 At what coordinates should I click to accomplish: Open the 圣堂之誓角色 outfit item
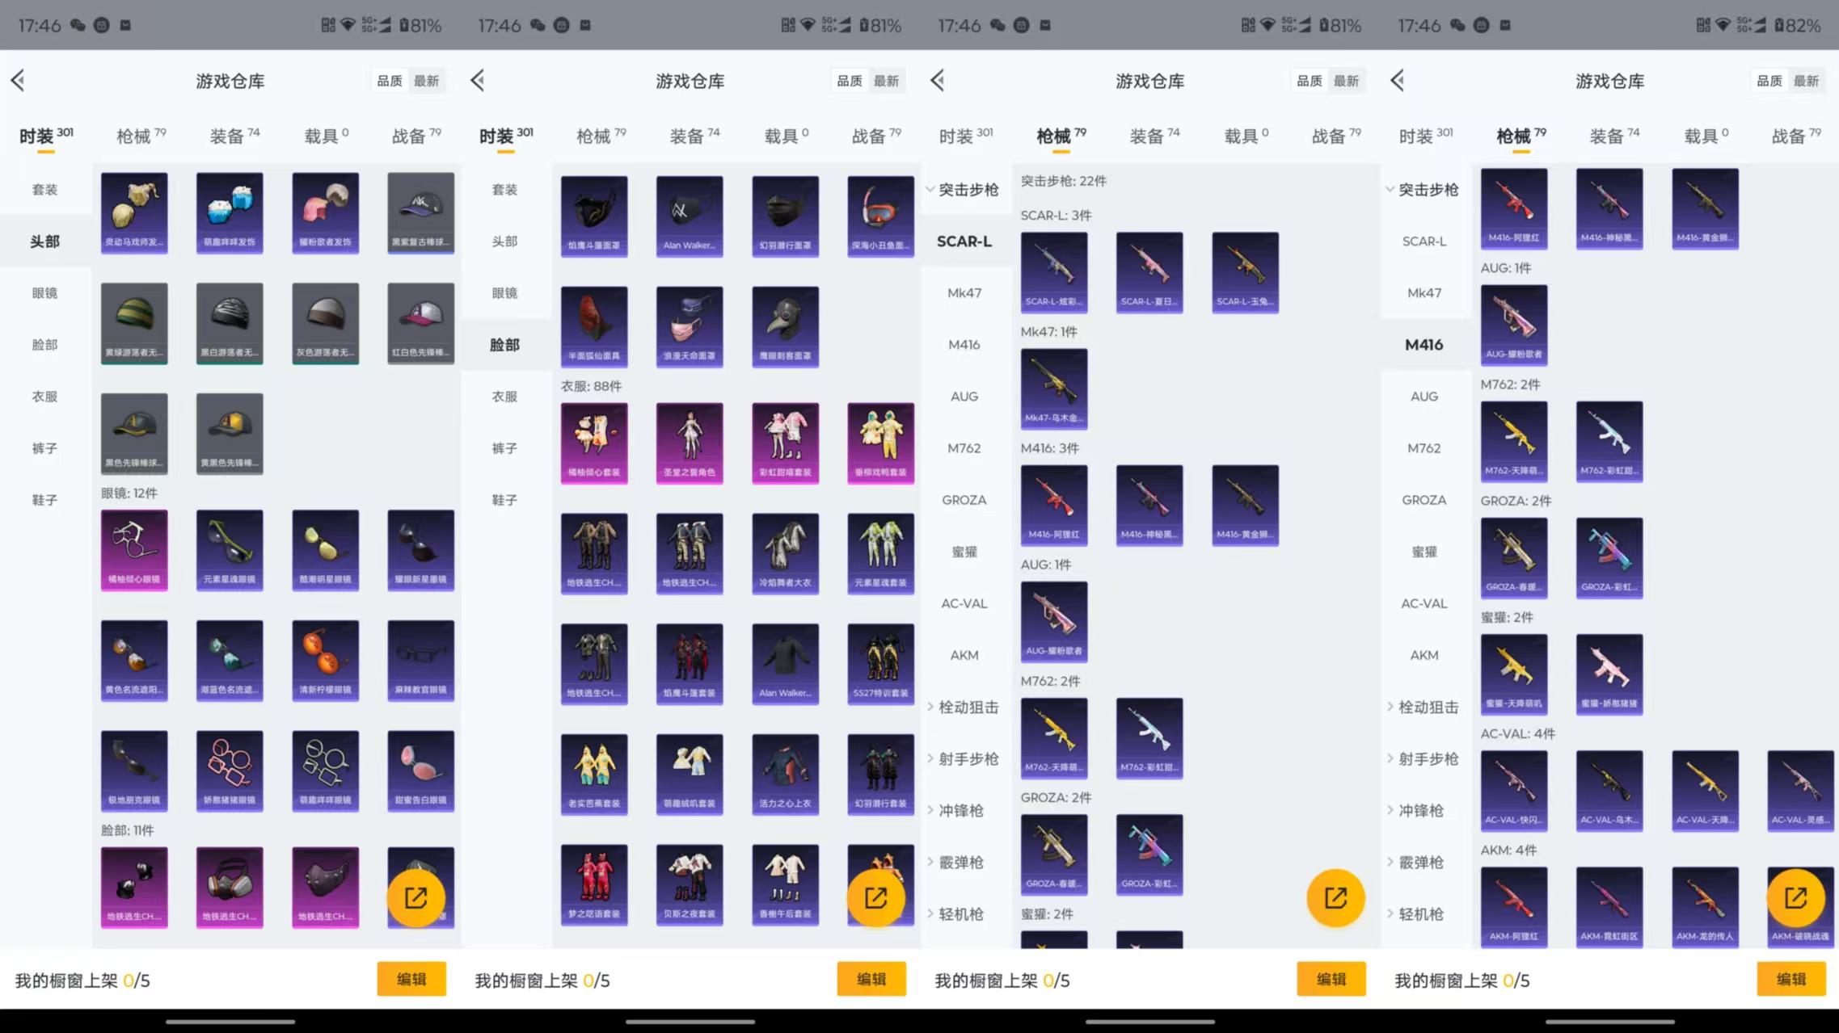click(690, 443)
